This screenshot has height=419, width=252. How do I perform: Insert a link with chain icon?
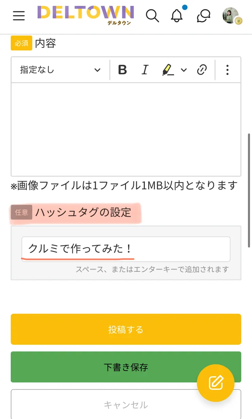202,70
